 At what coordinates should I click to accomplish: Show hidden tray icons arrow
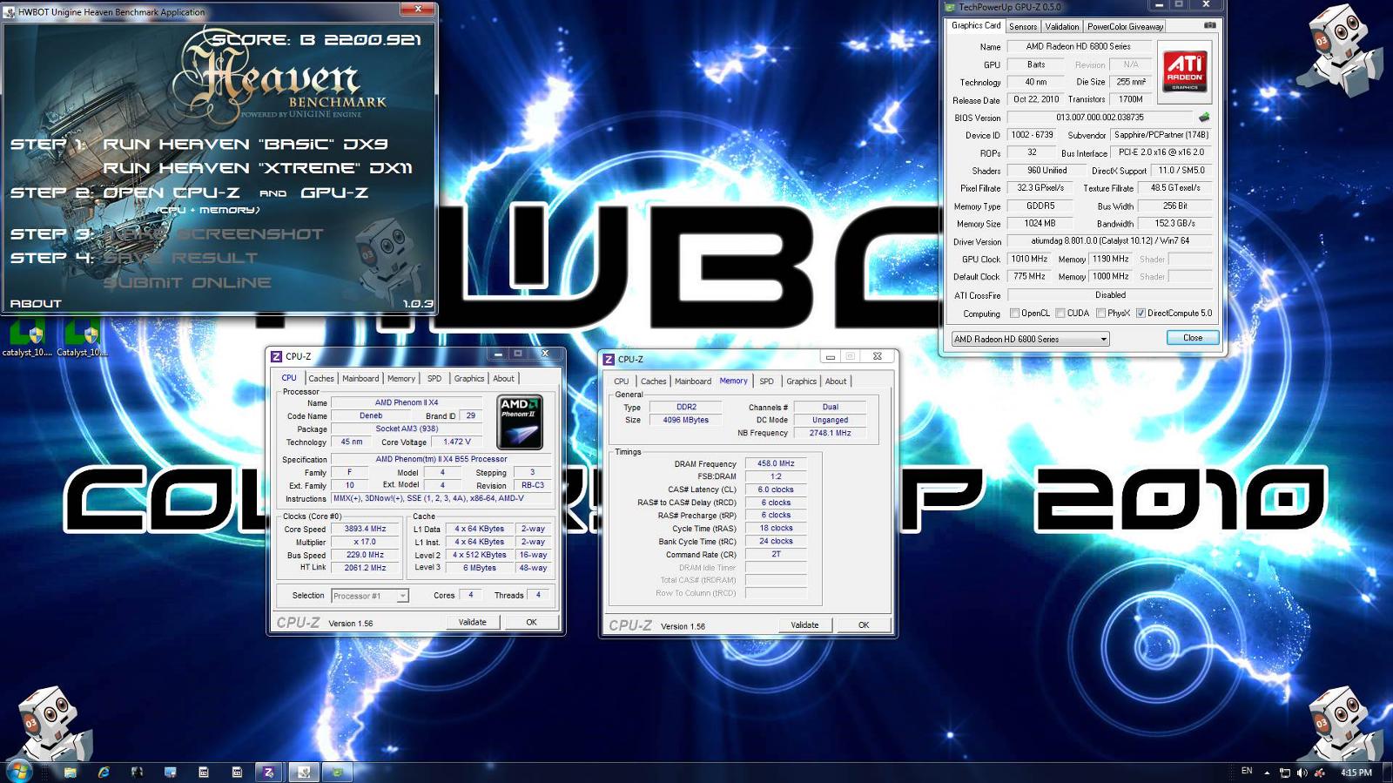(x=1267, y=773)
